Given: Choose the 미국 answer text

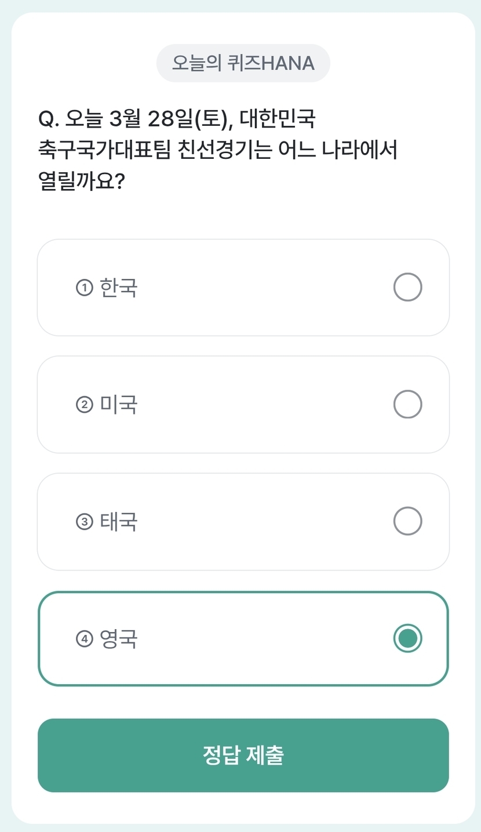Looking at the screenshot, I should (x=119, y=405).
